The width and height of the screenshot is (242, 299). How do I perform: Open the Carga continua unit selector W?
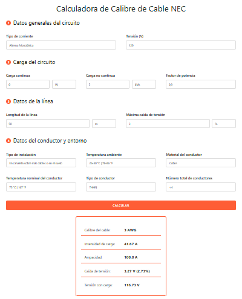pos(64,85)
